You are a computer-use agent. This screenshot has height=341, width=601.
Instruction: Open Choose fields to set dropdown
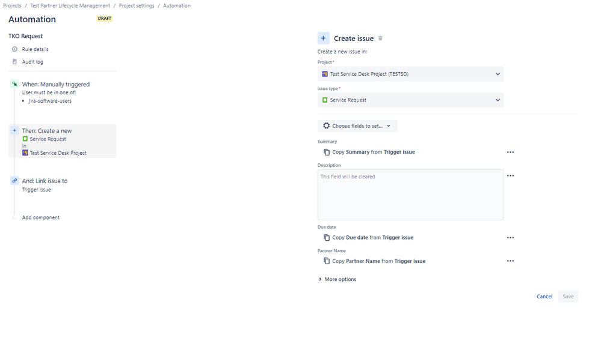click(x=357, y=125)
